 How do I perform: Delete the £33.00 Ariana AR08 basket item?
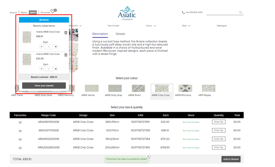[66, 55]
